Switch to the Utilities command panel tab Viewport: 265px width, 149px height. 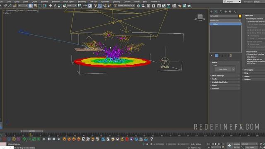pyautogui.click(x=235, y=12)
